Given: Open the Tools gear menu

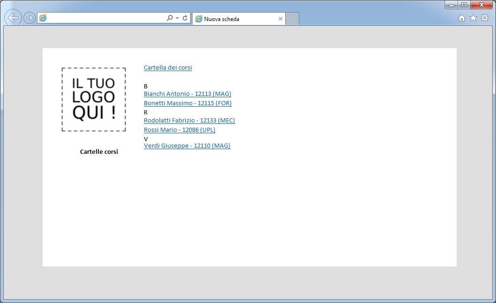Looking at the screenshot, I should tap(485, 18).
